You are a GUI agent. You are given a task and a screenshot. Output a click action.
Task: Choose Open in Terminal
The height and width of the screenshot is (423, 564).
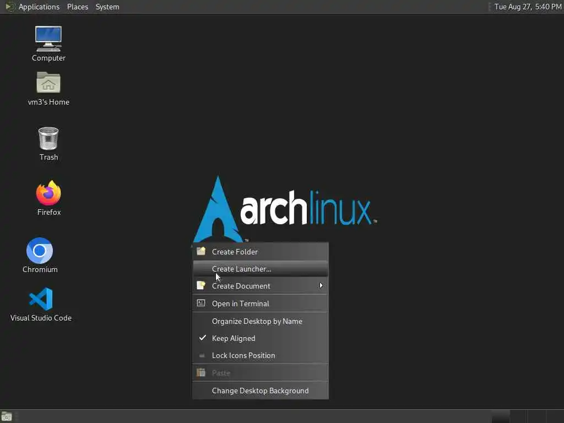coord(261,303)
